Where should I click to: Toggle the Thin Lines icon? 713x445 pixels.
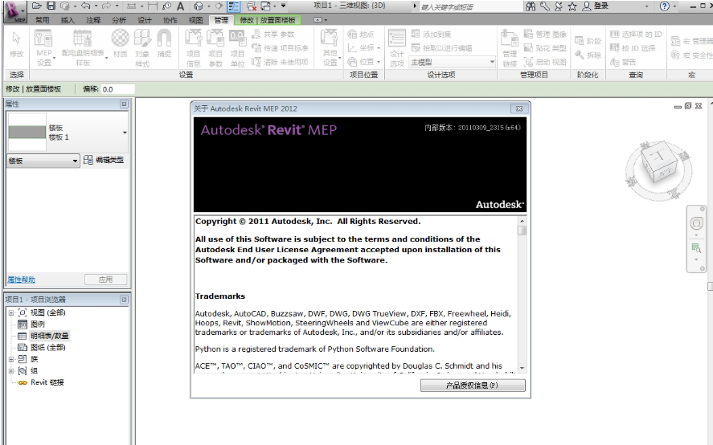coord(234,6)
